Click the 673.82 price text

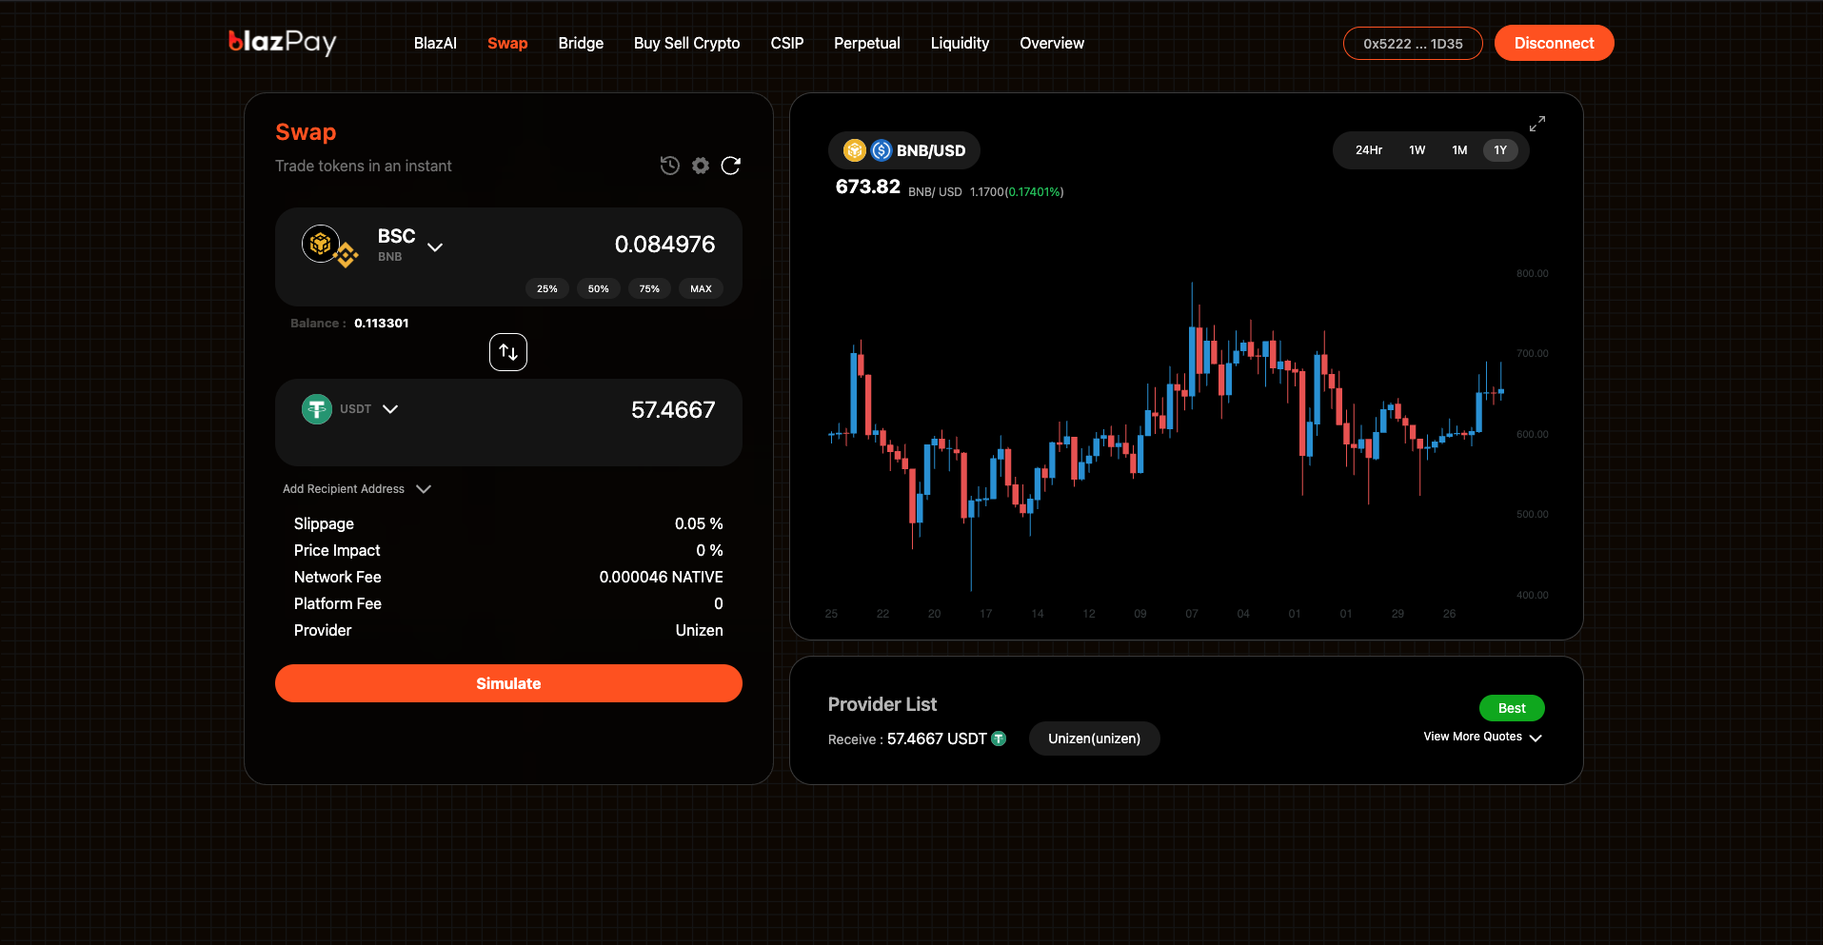tap(867, 187)
